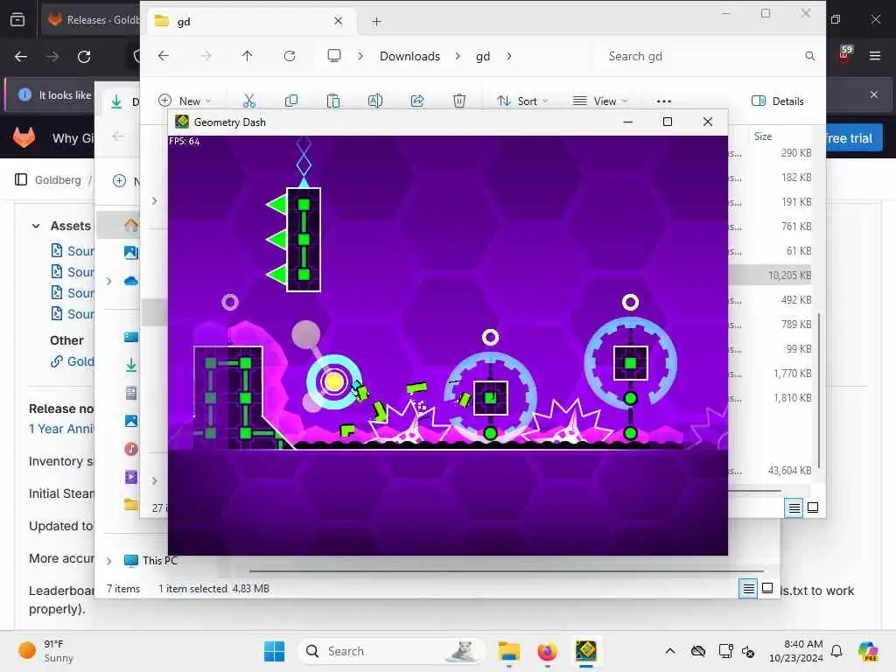896x672 pixels.
Task: Click the Share icon in gd Explorer toolbar
Action: point(417,101)
